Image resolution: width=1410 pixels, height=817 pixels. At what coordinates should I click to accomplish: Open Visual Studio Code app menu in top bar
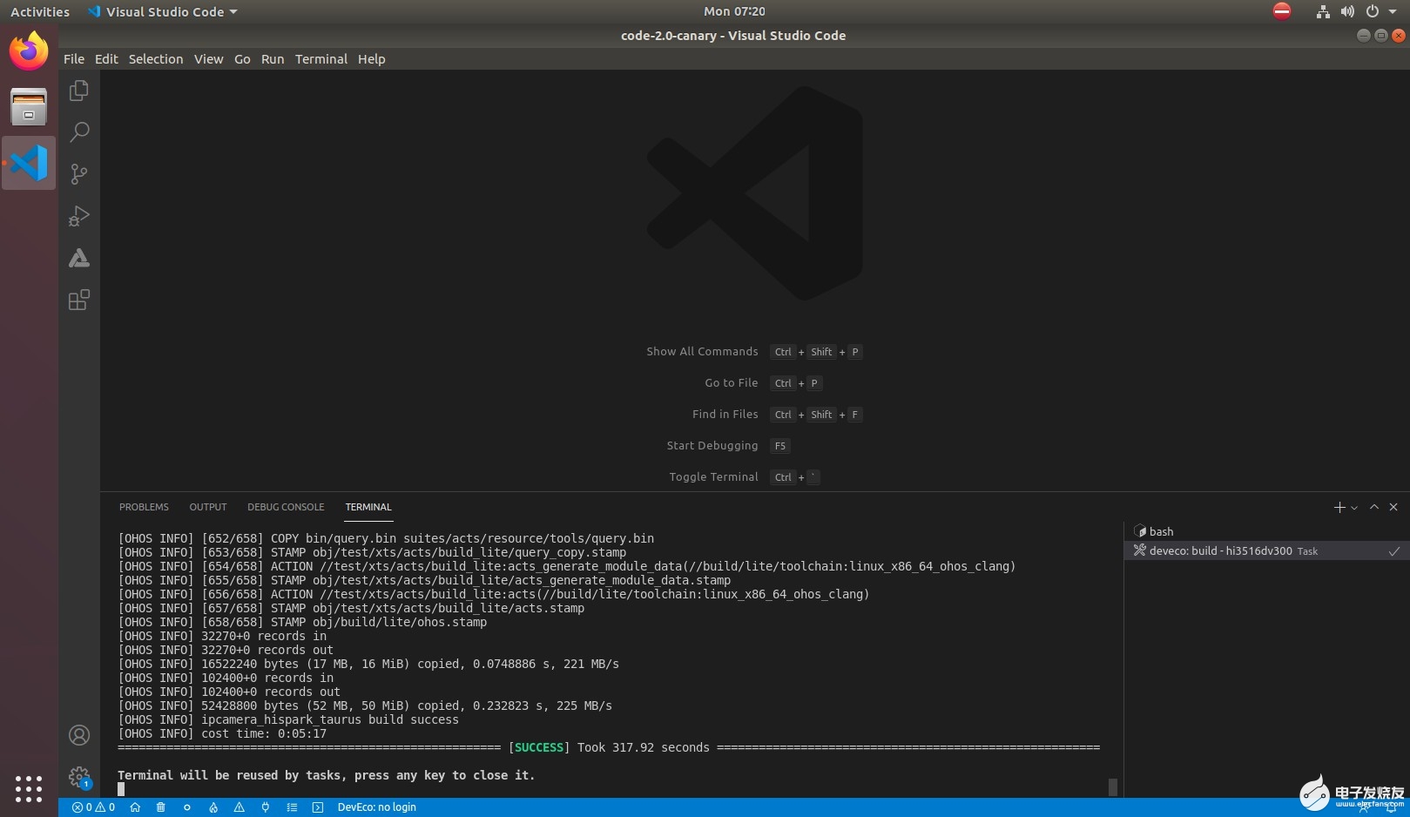163,11
